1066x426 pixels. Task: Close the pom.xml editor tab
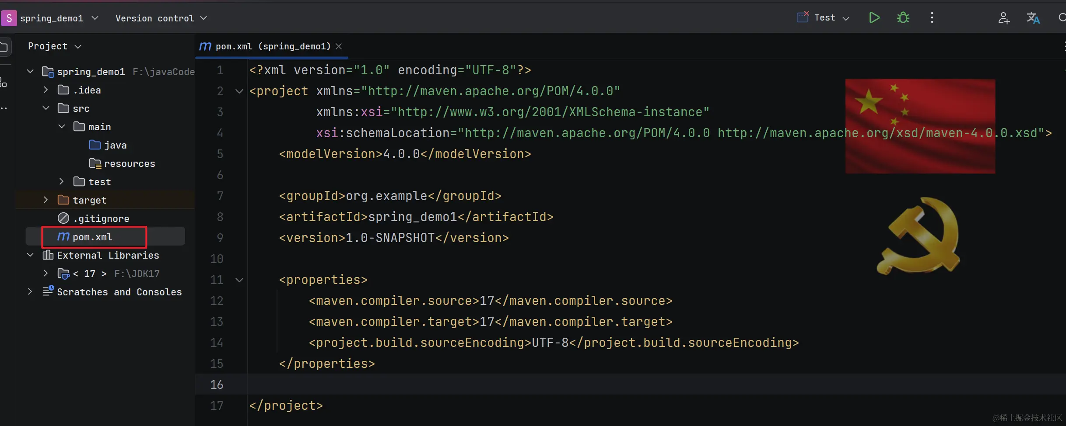pyautogui.click(x=339, y=46)
